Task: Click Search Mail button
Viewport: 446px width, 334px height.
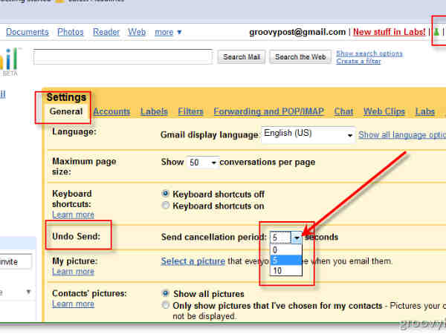Action: (x=242, y=57)
